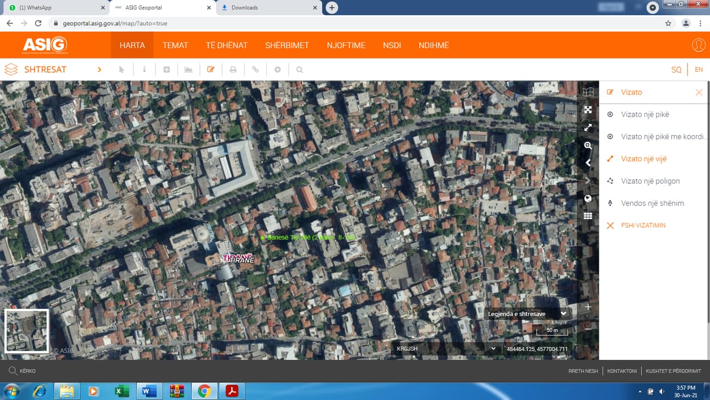Open Excel from the taskbar

tap(122, 391)
